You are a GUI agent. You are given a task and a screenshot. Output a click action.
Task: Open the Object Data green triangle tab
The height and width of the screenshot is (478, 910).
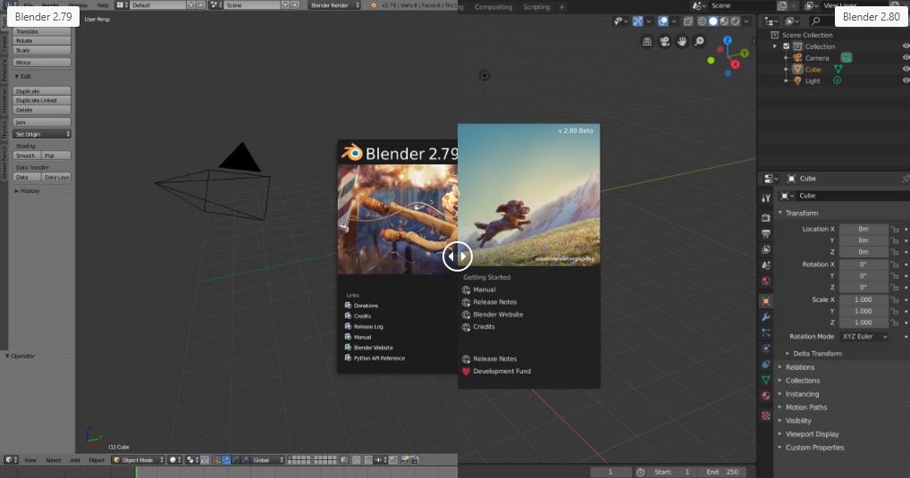tap(765, 380)
